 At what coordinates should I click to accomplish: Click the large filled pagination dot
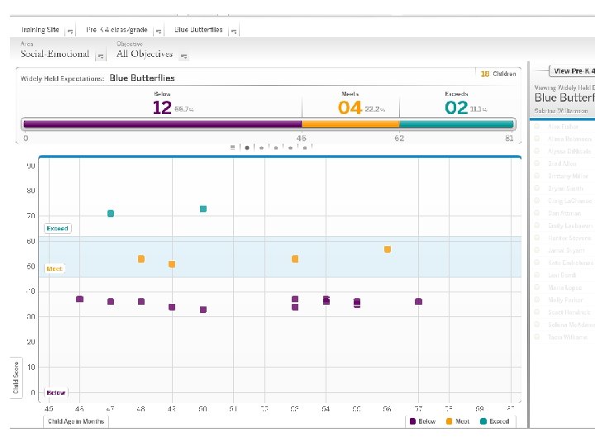tap(247, 148)
